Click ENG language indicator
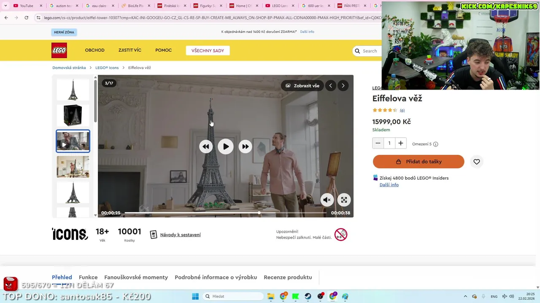The image size is (540, 303). (x=494, y=296)
